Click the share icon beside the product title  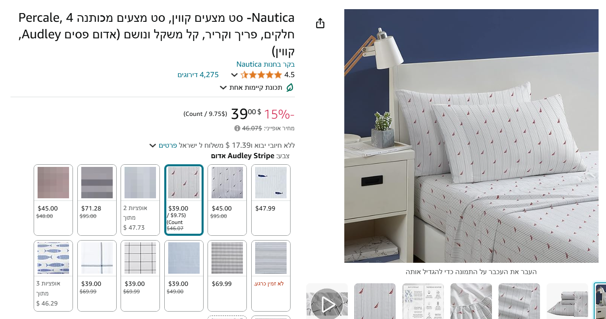[320, 23]
